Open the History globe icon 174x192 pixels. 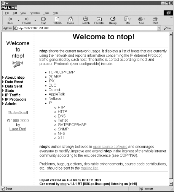(113, 19)
